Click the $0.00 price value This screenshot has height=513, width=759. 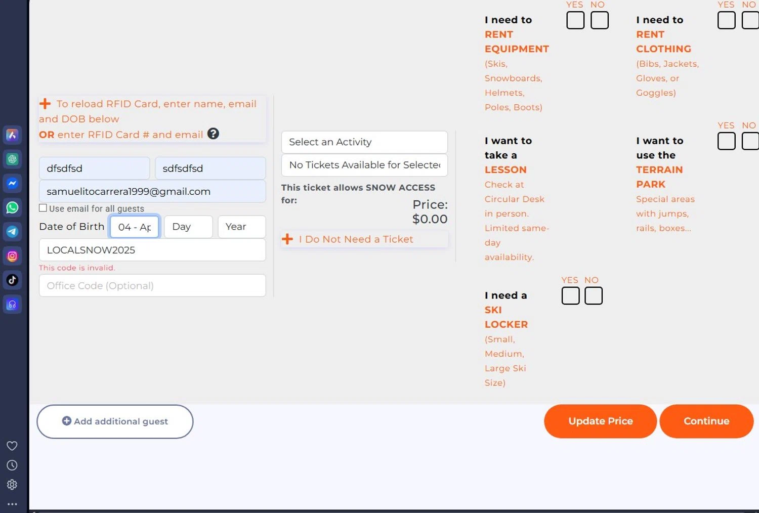[x=430, y=219]
